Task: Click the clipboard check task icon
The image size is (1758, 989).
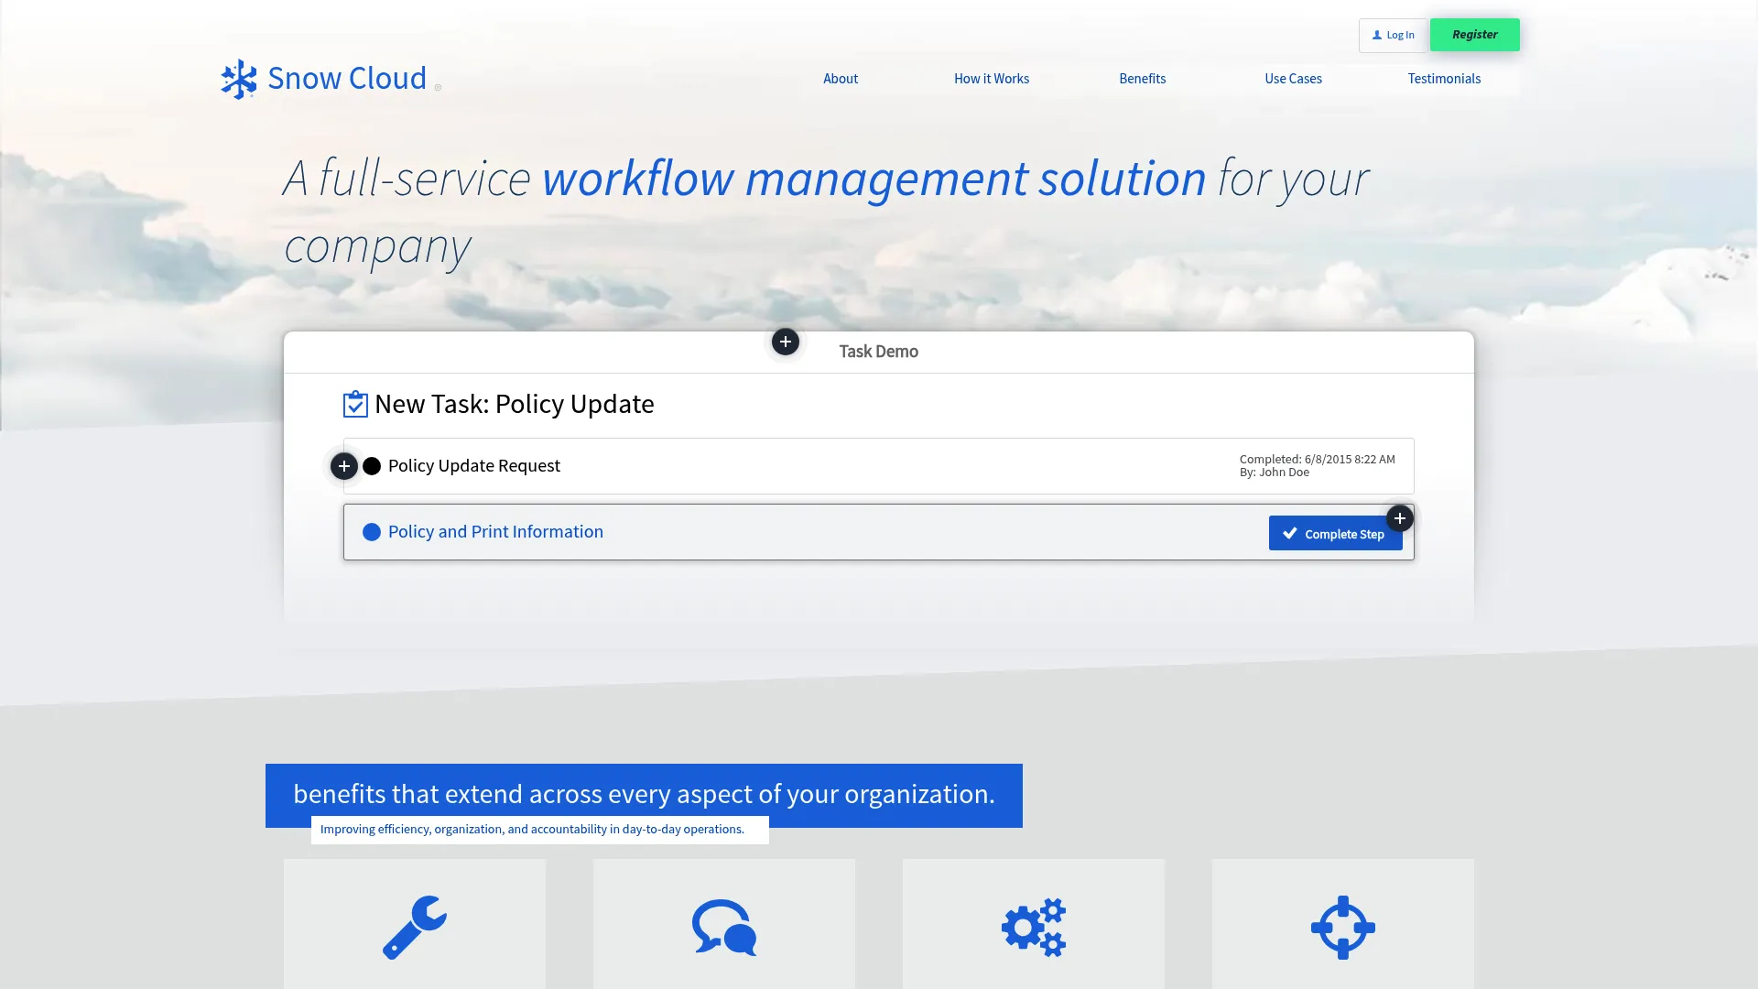Action: click(x=355, y=404)
